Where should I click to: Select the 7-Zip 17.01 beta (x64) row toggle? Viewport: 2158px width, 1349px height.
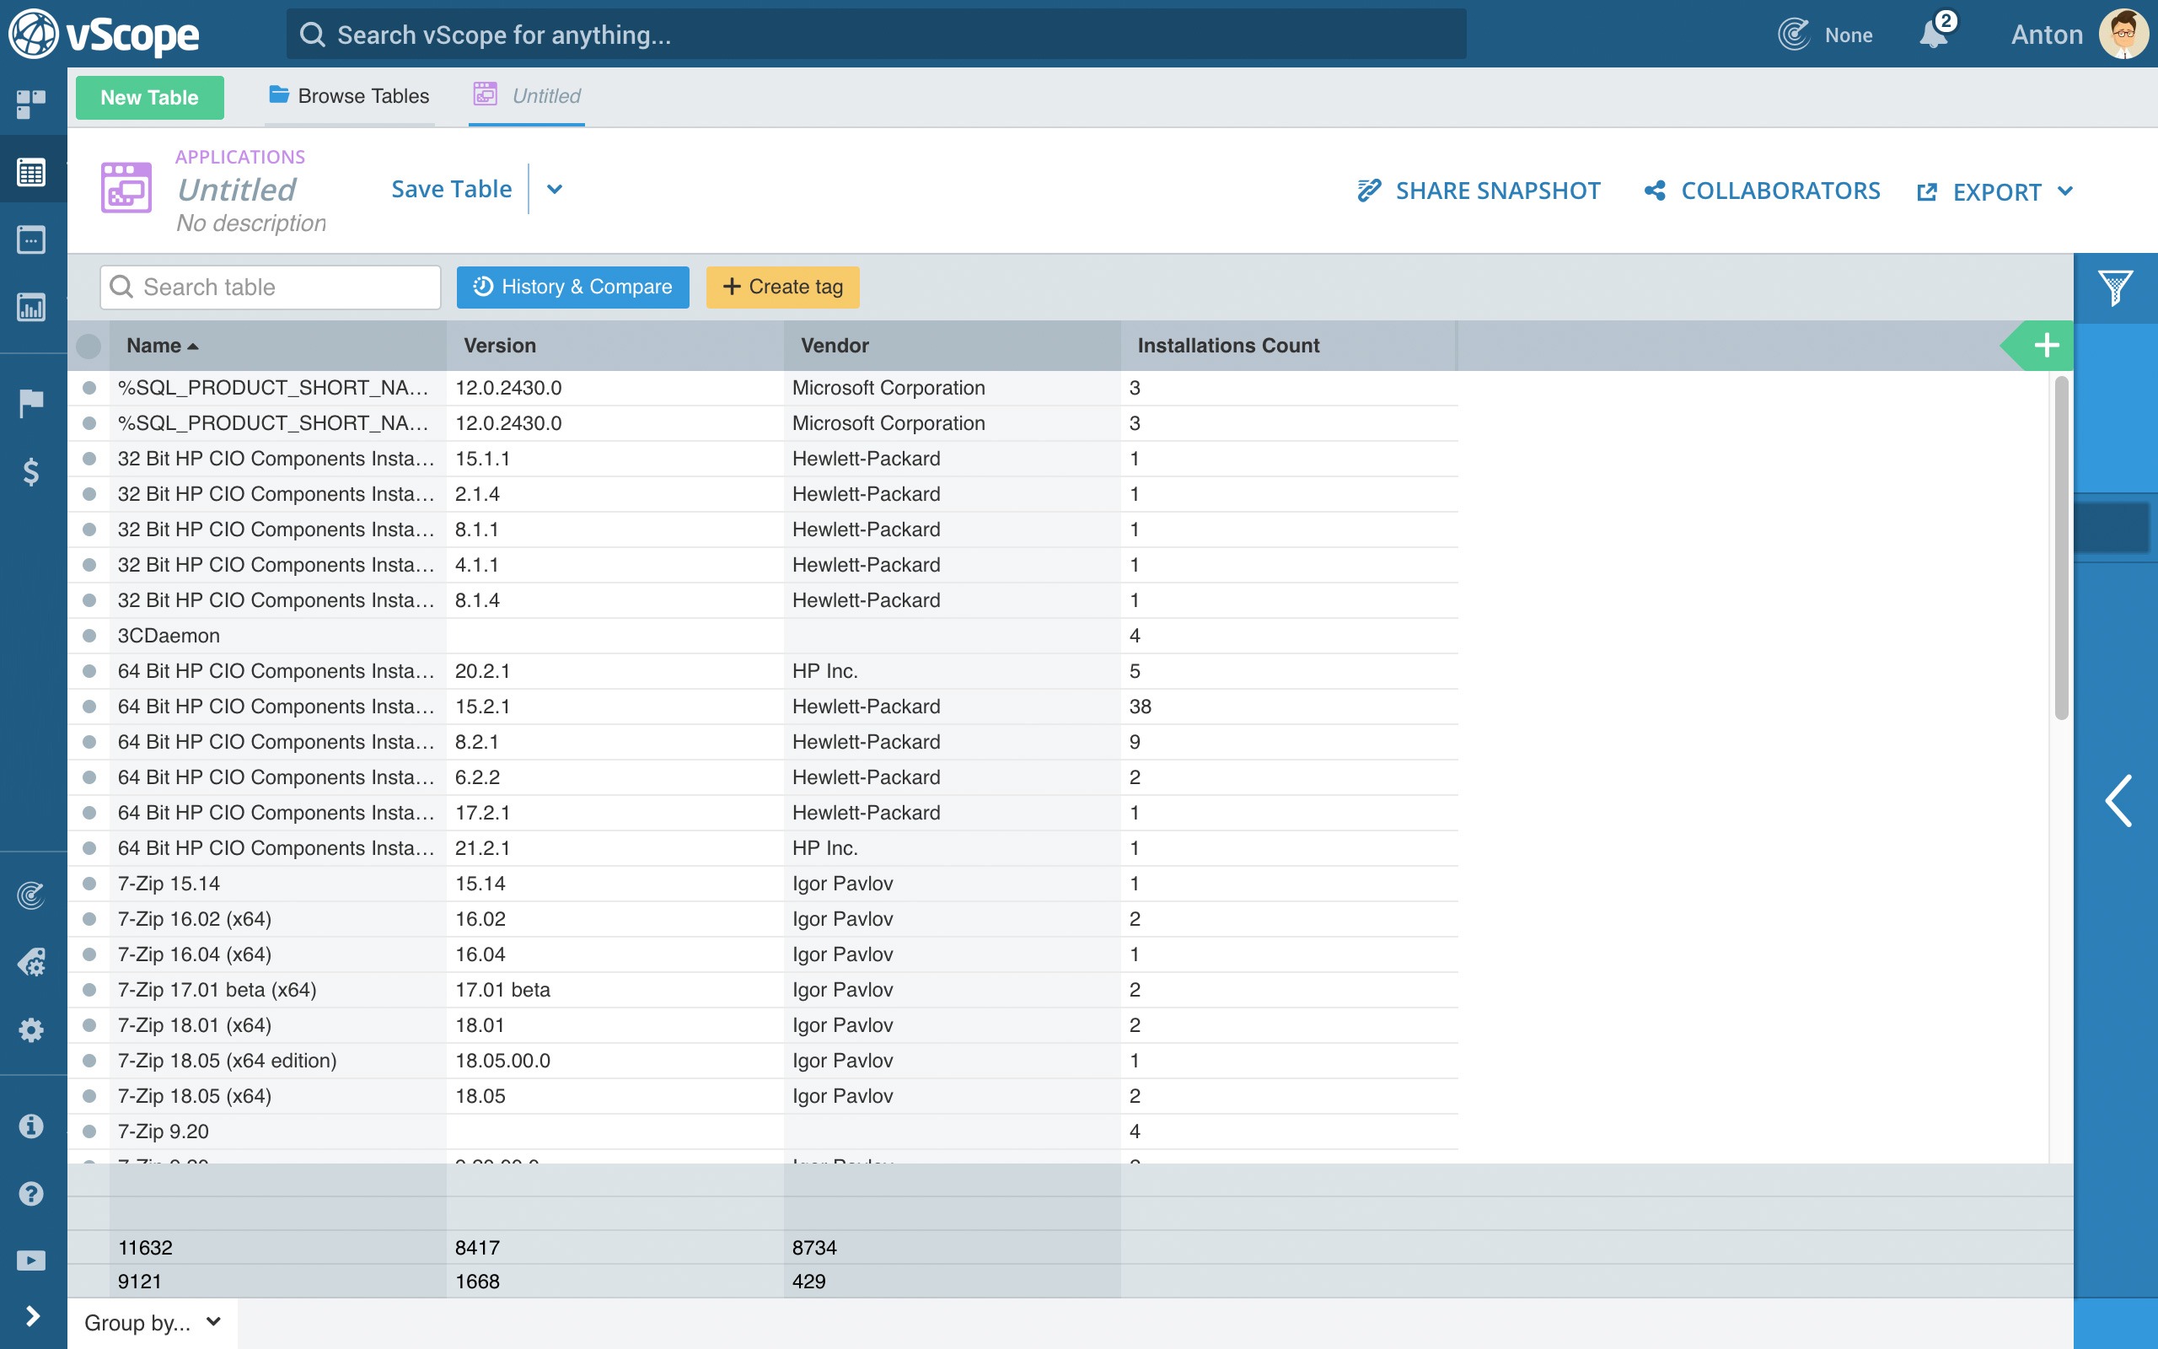89,990
